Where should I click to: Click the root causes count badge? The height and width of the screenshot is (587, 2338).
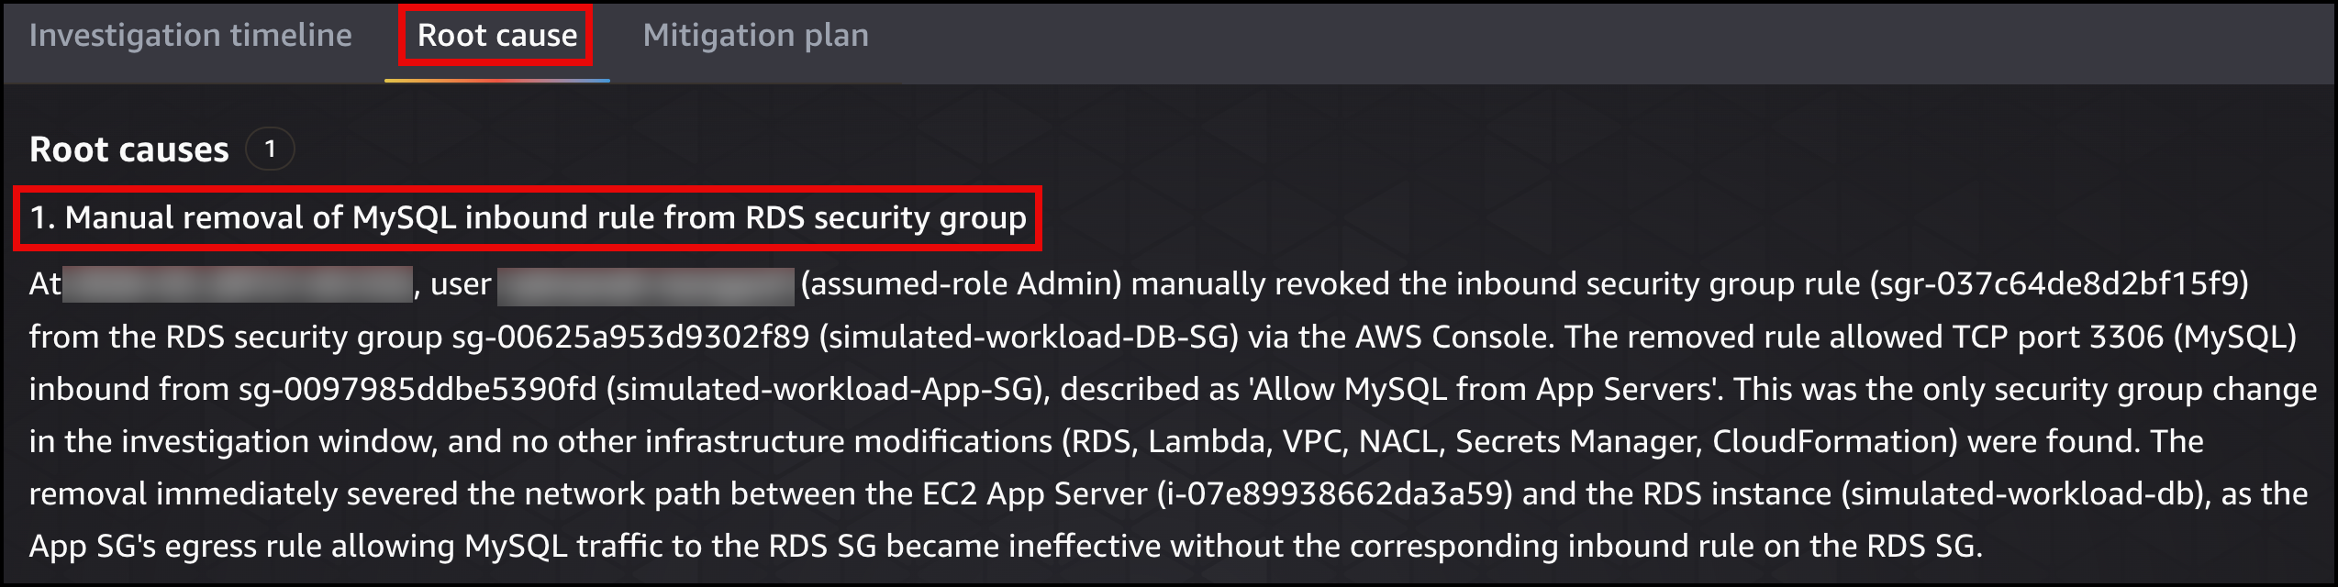coord(272,148)
